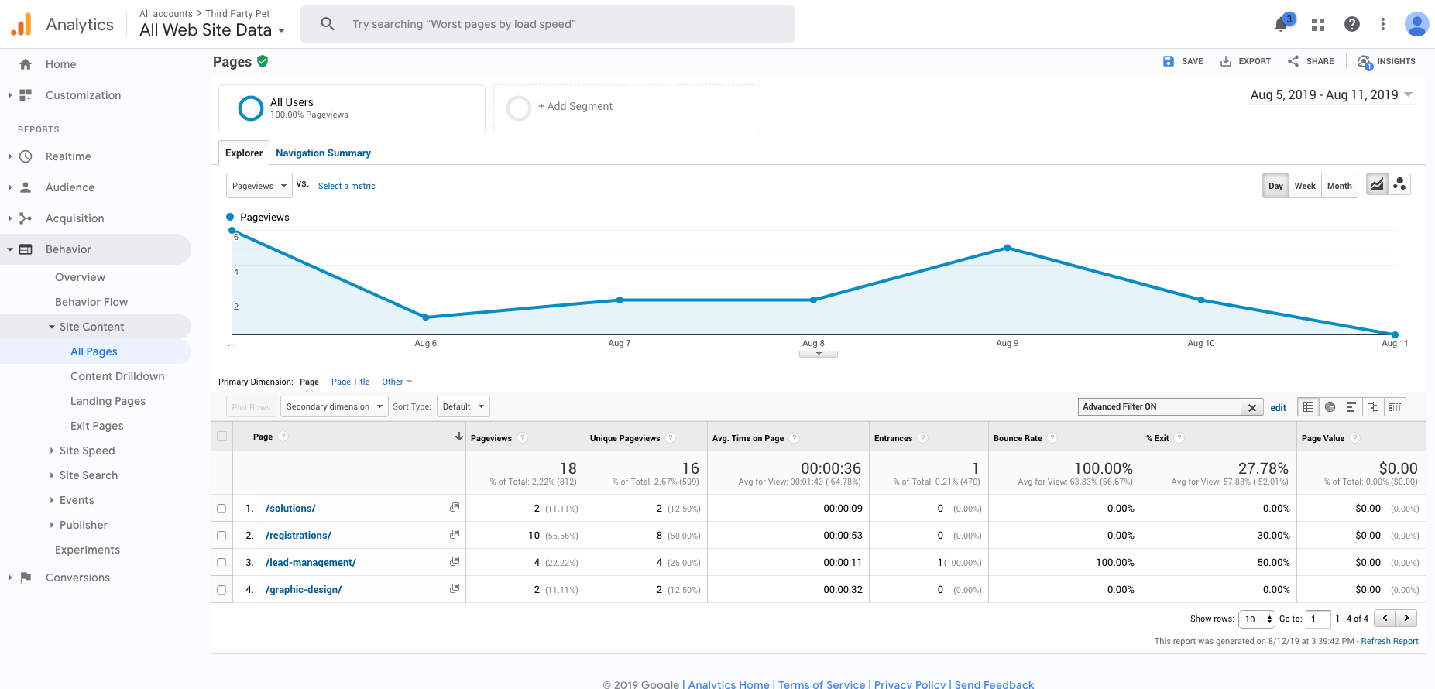Click the help question mark icon

pyautogui.click(x=1352, y=25)
